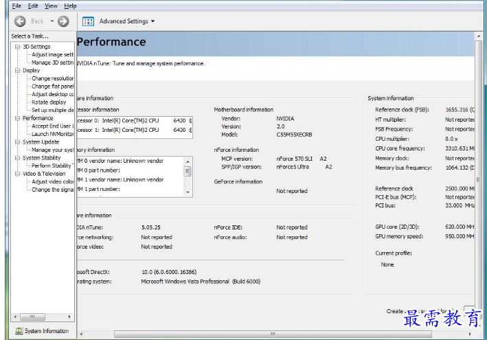Select Adjust image settings task
Screen dimensions: 487x340
pos(52,55)
